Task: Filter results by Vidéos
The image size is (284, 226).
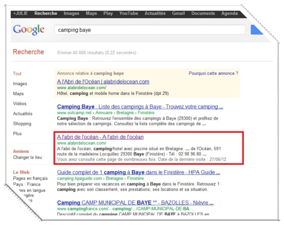Action: (19, 104)
